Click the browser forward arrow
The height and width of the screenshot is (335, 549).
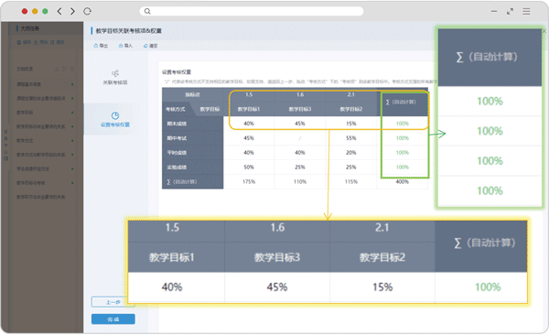pos(72,11)
